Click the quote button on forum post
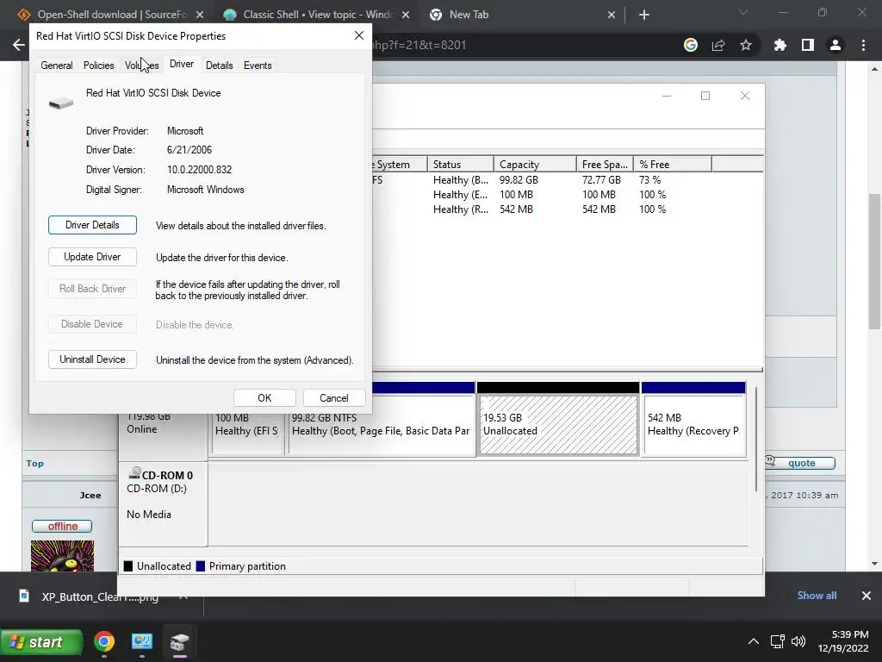 (x=800, y=463)
